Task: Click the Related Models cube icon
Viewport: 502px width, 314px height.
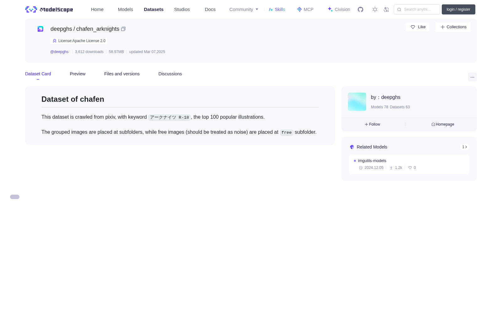Action: pyautogui.click(x=352, y=147)
